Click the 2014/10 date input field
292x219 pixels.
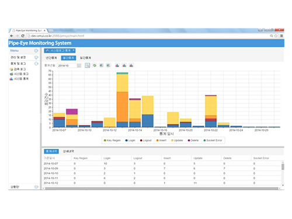pos(67,65)
